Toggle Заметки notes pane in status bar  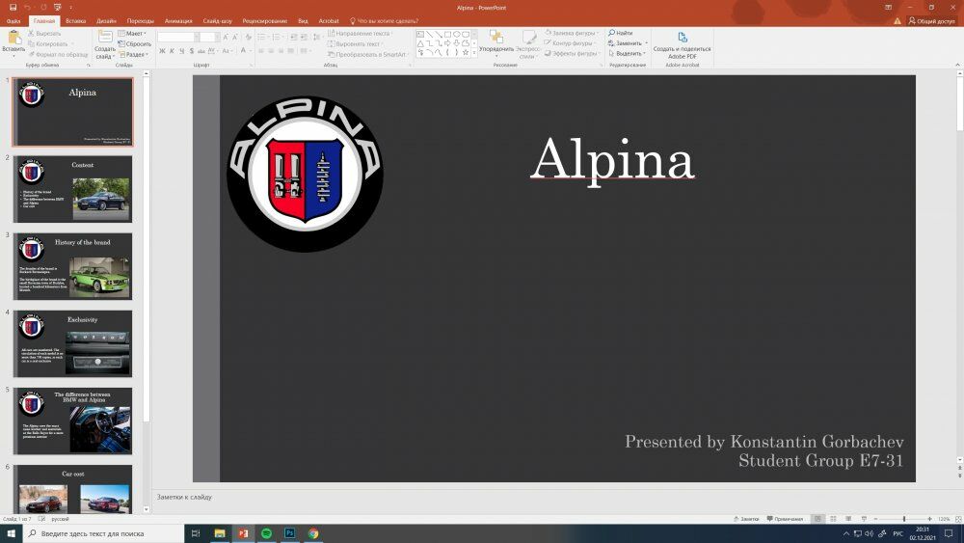(x=746, y=519)
